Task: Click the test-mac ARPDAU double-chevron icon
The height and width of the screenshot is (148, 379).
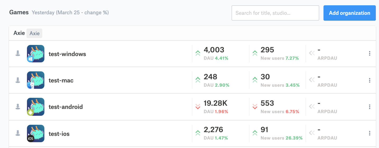Action: pyautogui.click(x=312, y=80)
